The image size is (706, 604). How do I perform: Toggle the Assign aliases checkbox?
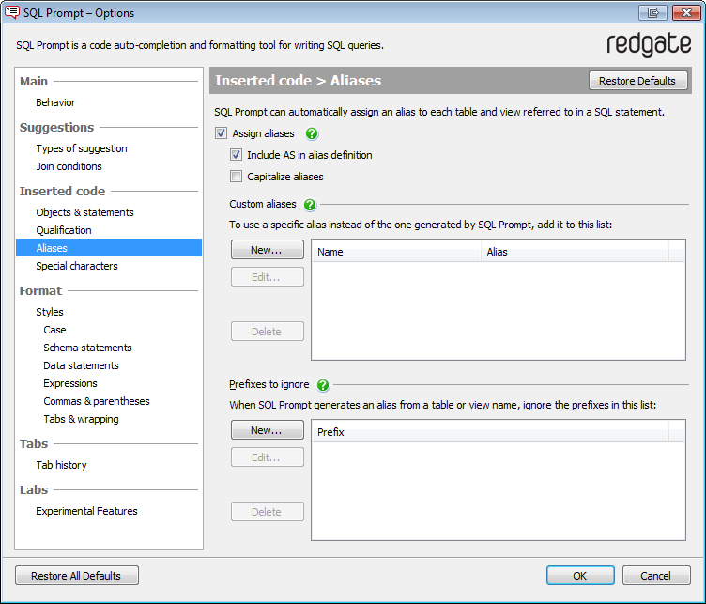click(222, 134)
